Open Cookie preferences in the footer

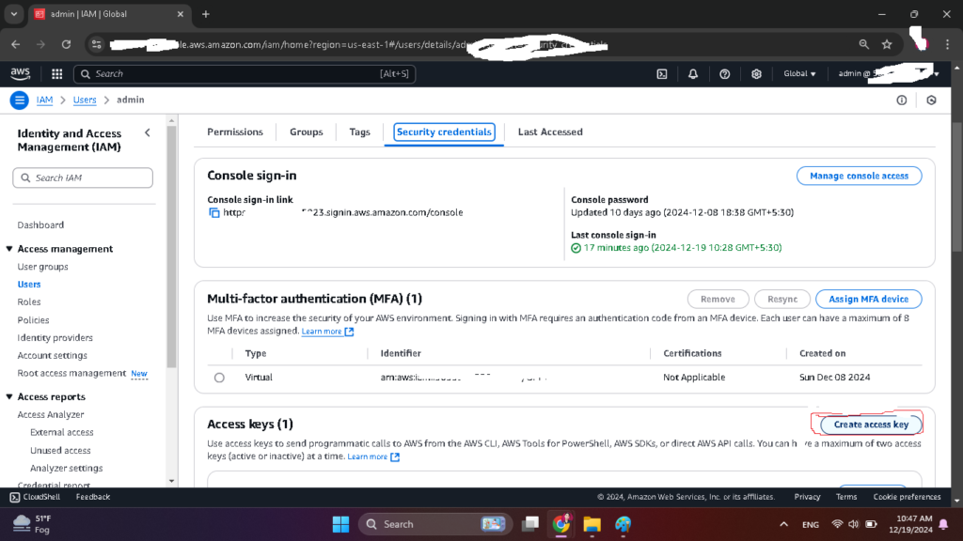pos(908,497)
